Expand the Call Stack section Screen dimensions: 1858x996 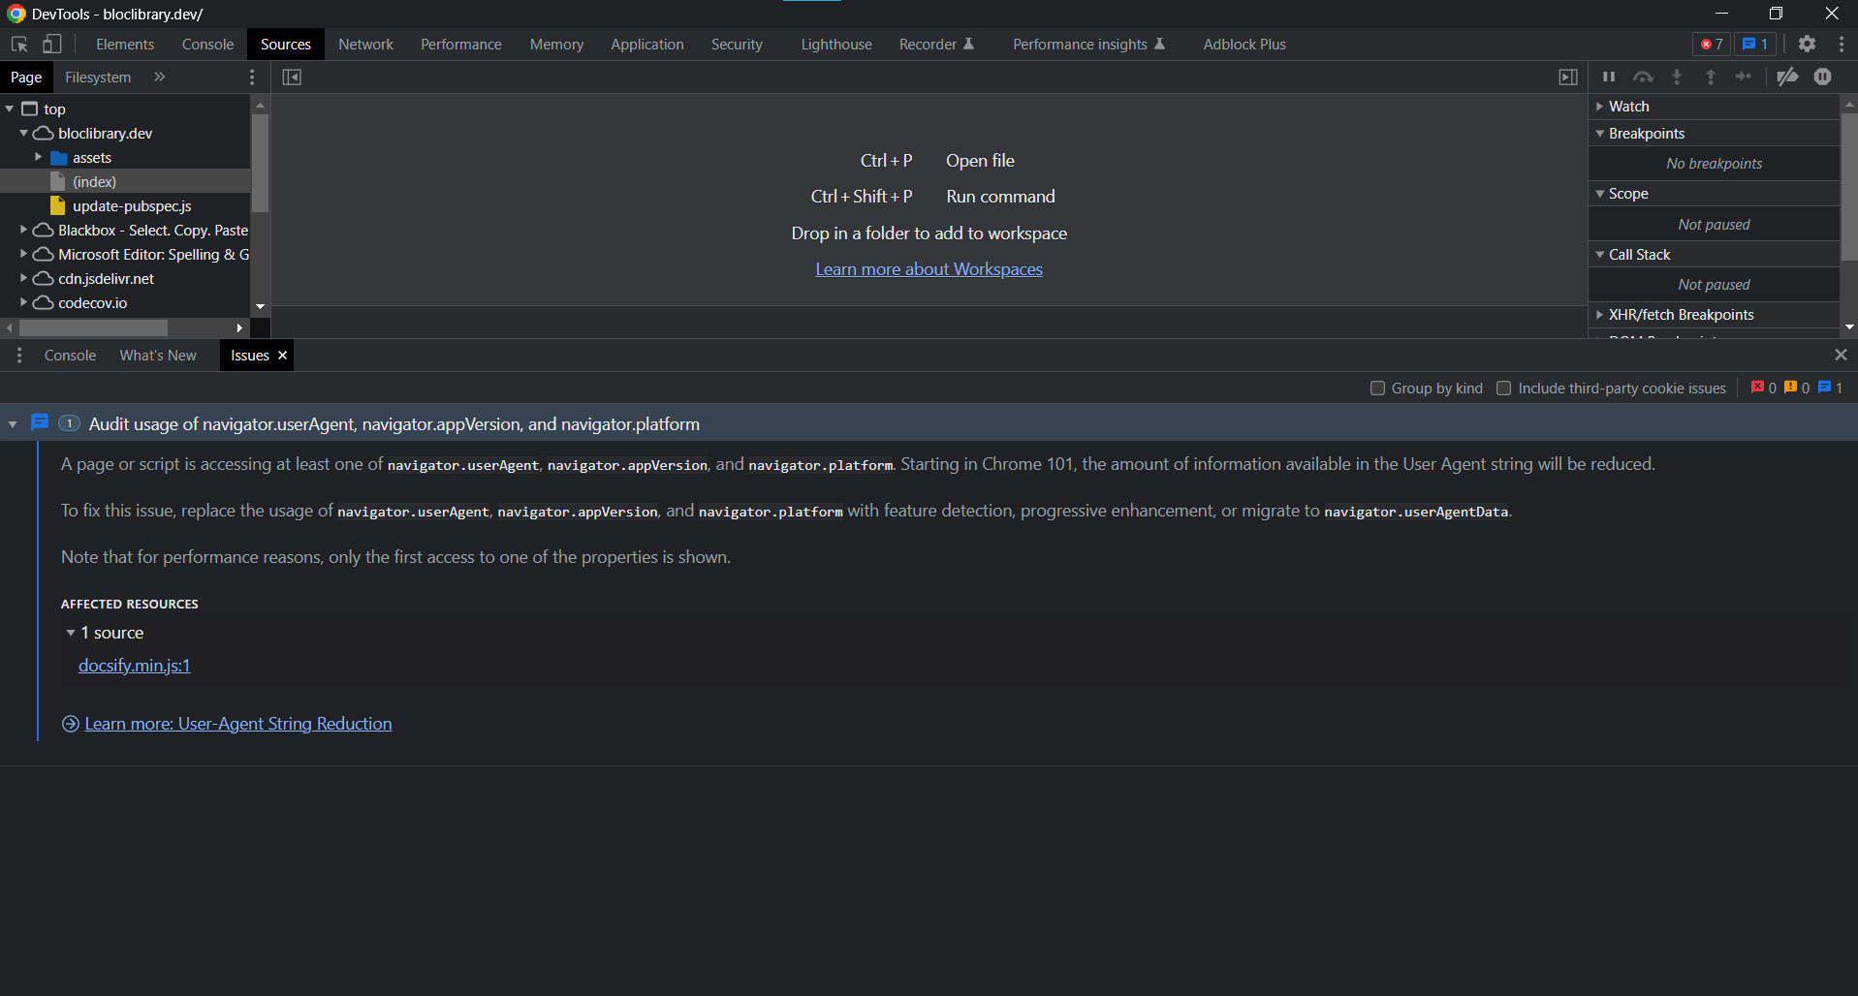(x=1598, y=254)
